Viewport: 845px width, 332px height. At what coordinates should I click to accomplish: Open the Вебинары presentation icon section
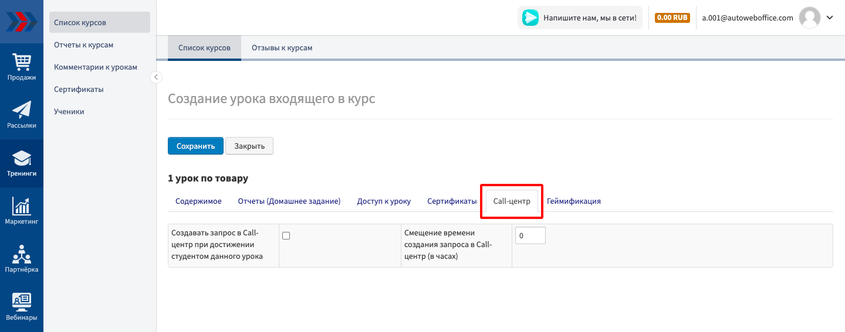[22, 307]
